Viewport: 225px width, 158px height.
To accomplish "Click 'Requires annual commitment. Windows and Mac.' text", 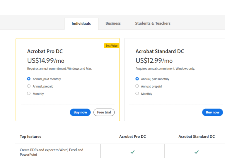I will pos(59,69).
